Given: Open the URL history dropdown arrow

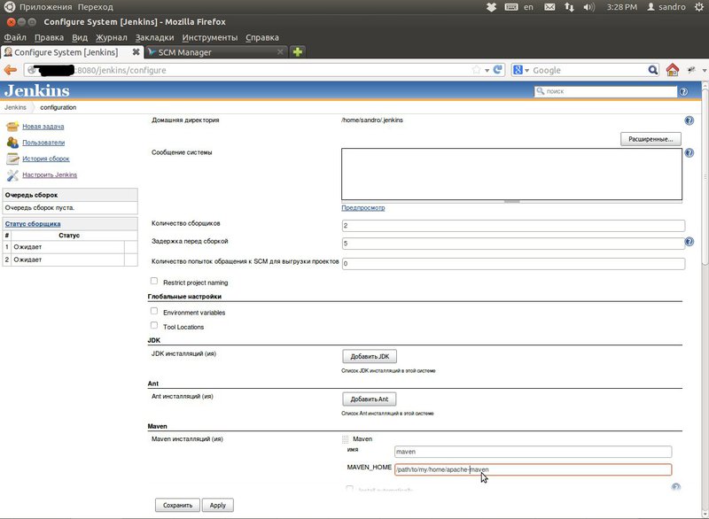Looking at the screenshot, I should tap(487, 71).
